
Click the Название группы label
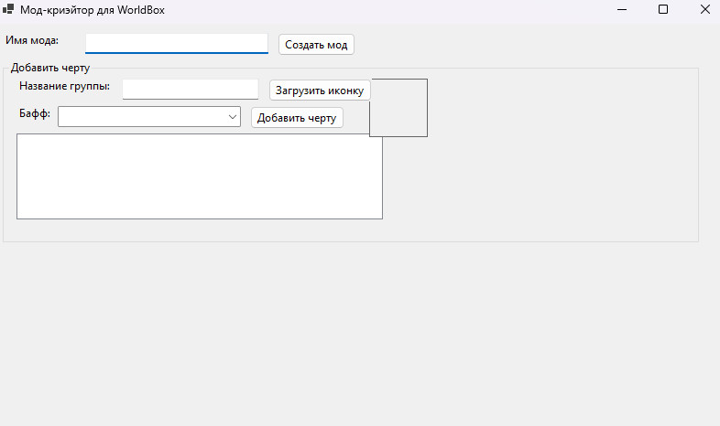[x=65, y=86]
